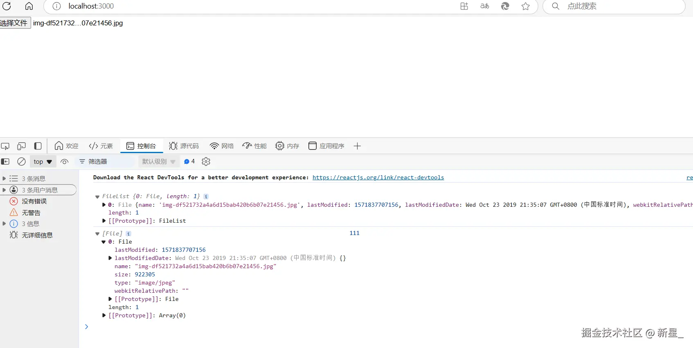
Task: Create a live expression with eye icon
Action: 64,162
